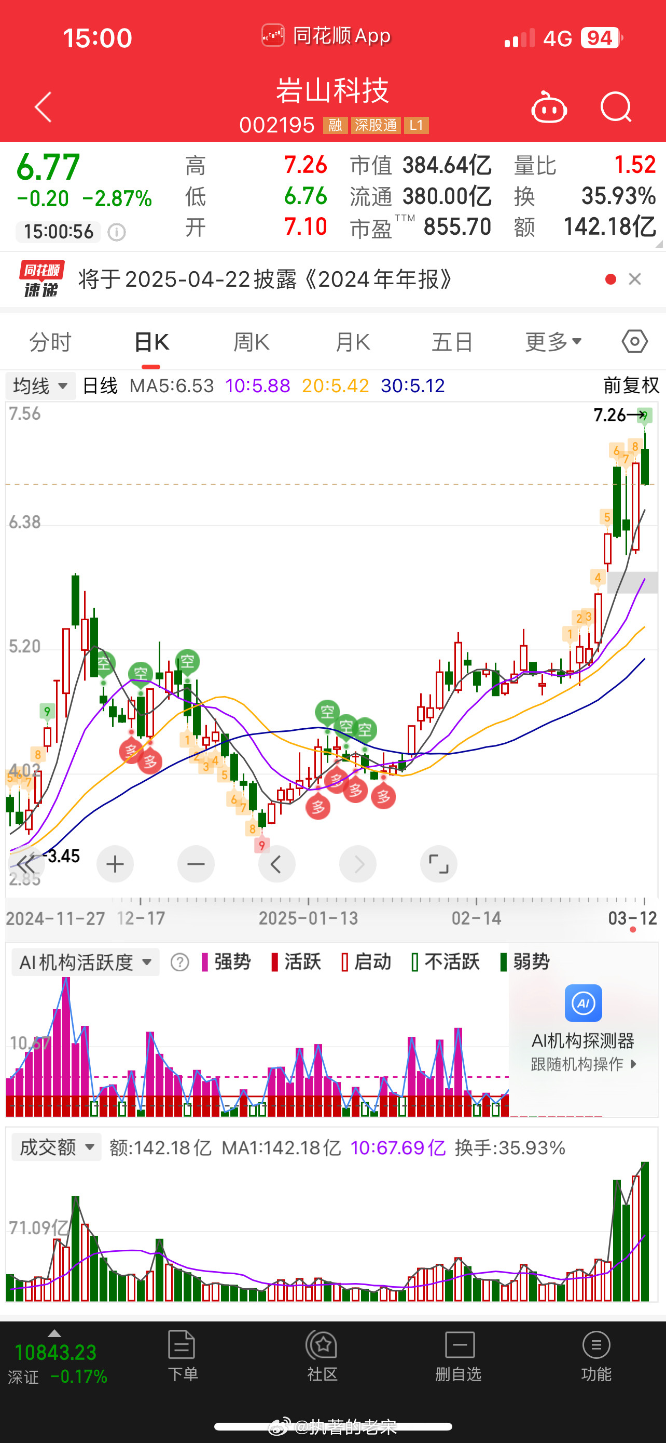Open the hexagon chart settings icon
Image resolution: width=666 pixels, height=1443 pixels.
click(x=635, y=341)
